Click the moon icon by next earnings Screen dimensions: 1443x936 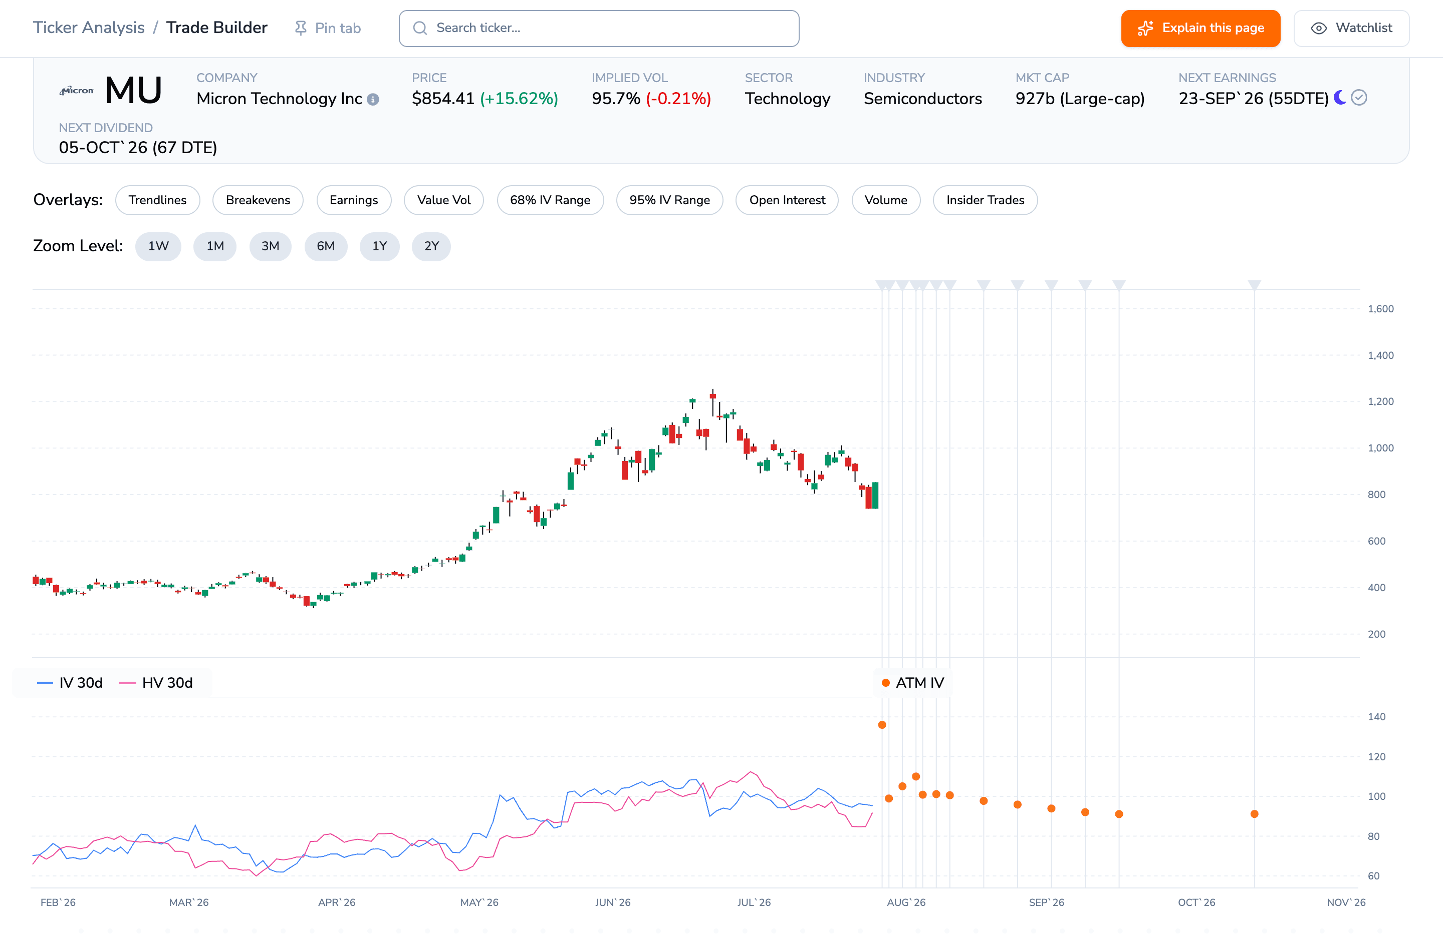1340,98
